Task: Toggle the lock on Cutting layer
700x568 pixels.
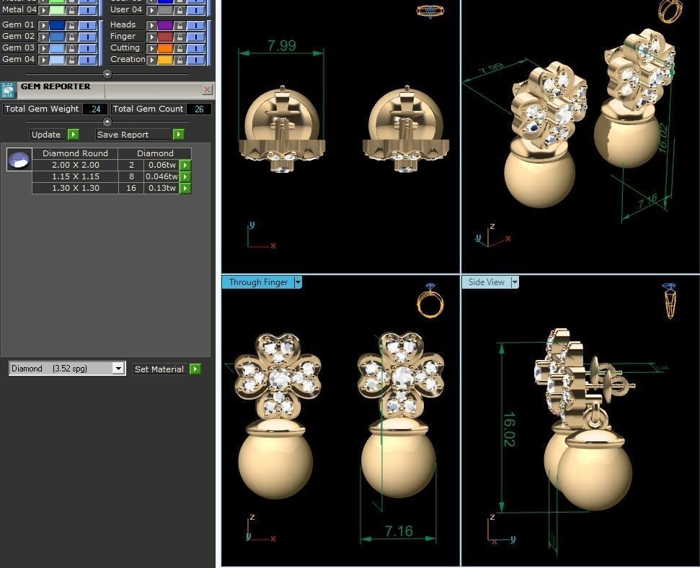Action: [180, 49]
